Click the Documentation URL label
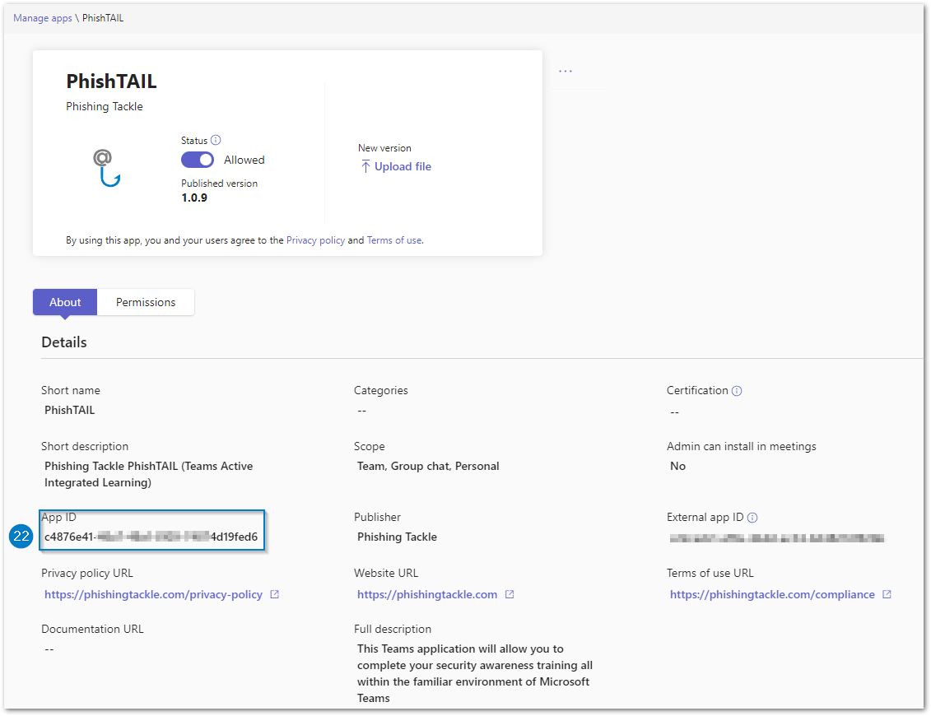 pos(92,629)
